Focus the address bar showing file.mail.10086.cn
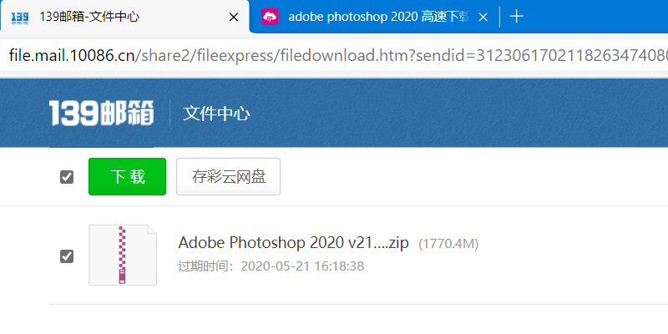Screen dimensions: 668x334 [x=334, y=56]
